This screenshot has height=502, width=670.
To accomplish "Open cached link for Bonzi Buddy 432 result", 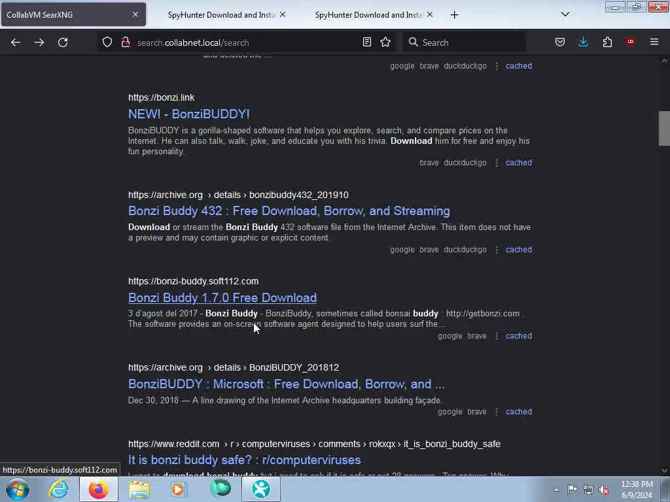I will [519, 250].
